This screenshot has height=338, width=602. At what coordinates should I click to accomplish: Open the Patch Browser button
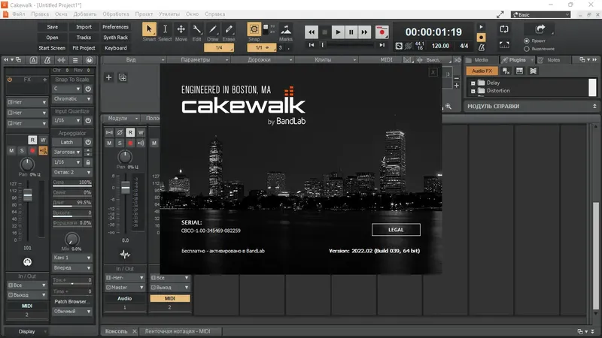71,302
